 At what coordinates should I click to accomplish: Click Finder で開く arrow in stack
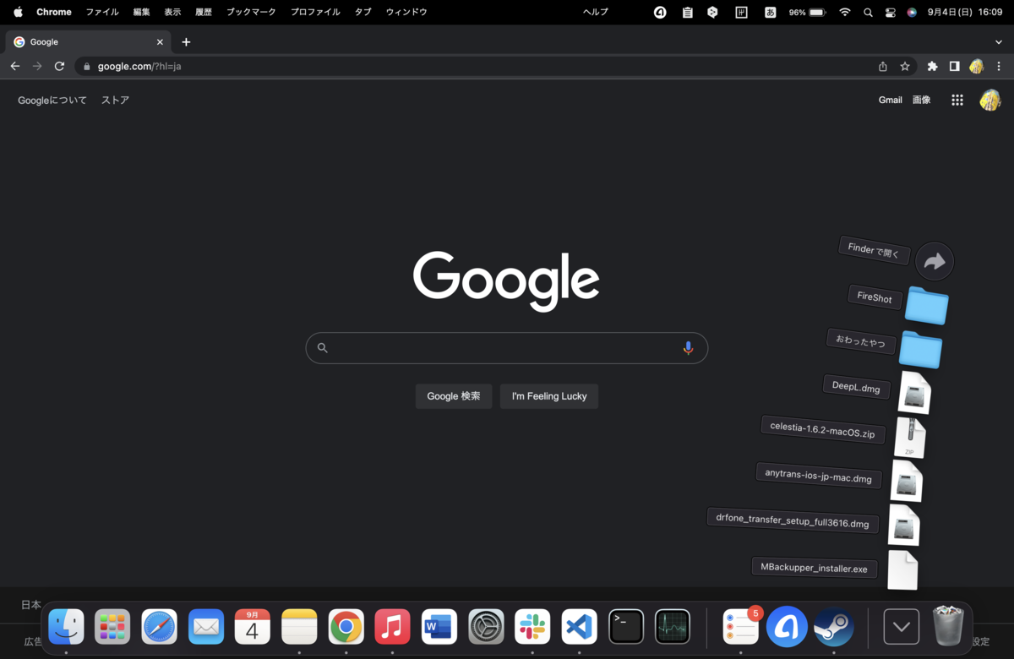(935, 262)
